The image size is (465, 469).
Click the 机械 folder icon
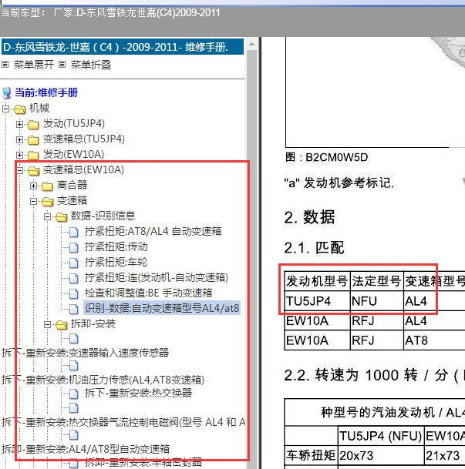(19, 109)
